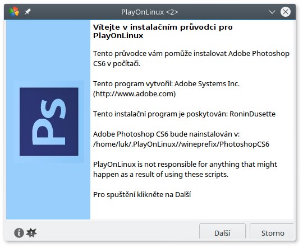Image resolution: width=303 pixels, height=248 pixels.
Task: Close the PlayOnLinux installer window
Action: pos(286,12)
